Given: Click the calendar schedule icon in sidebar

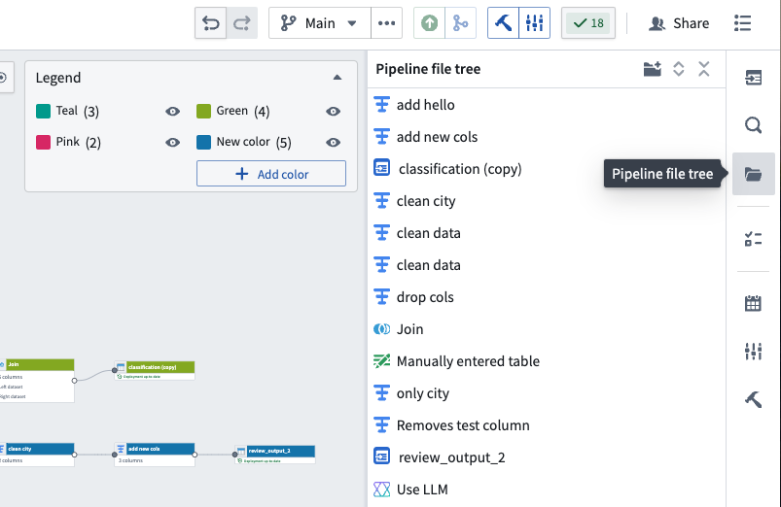Looking at the screenshot, I should tap(753, 303).
